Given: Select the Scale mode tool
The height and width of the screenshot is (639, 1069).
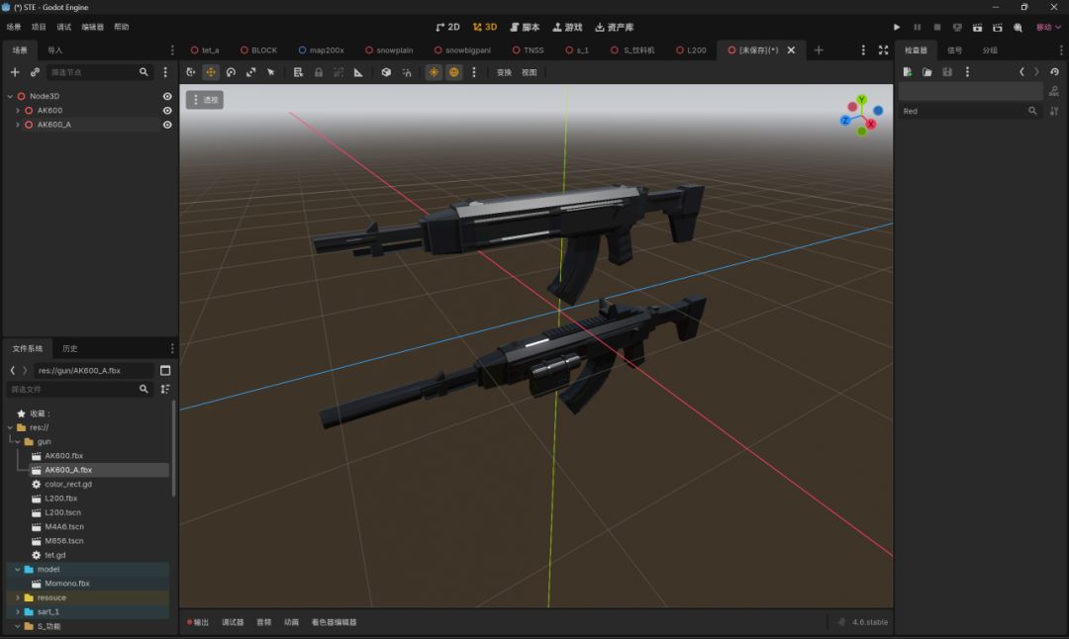Looking at the screenshot, I should 250,72.
